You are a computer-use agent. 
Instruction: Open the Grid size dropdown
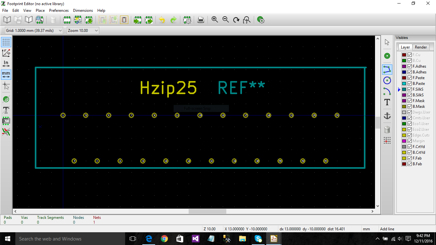(x=34, y=31)
